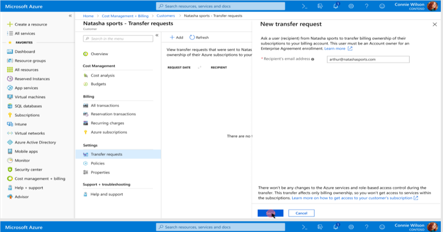The width and height of the screenshot is (443, 232).
Task: Click Create a resource plus icon
Action: [x=10, y=24]
